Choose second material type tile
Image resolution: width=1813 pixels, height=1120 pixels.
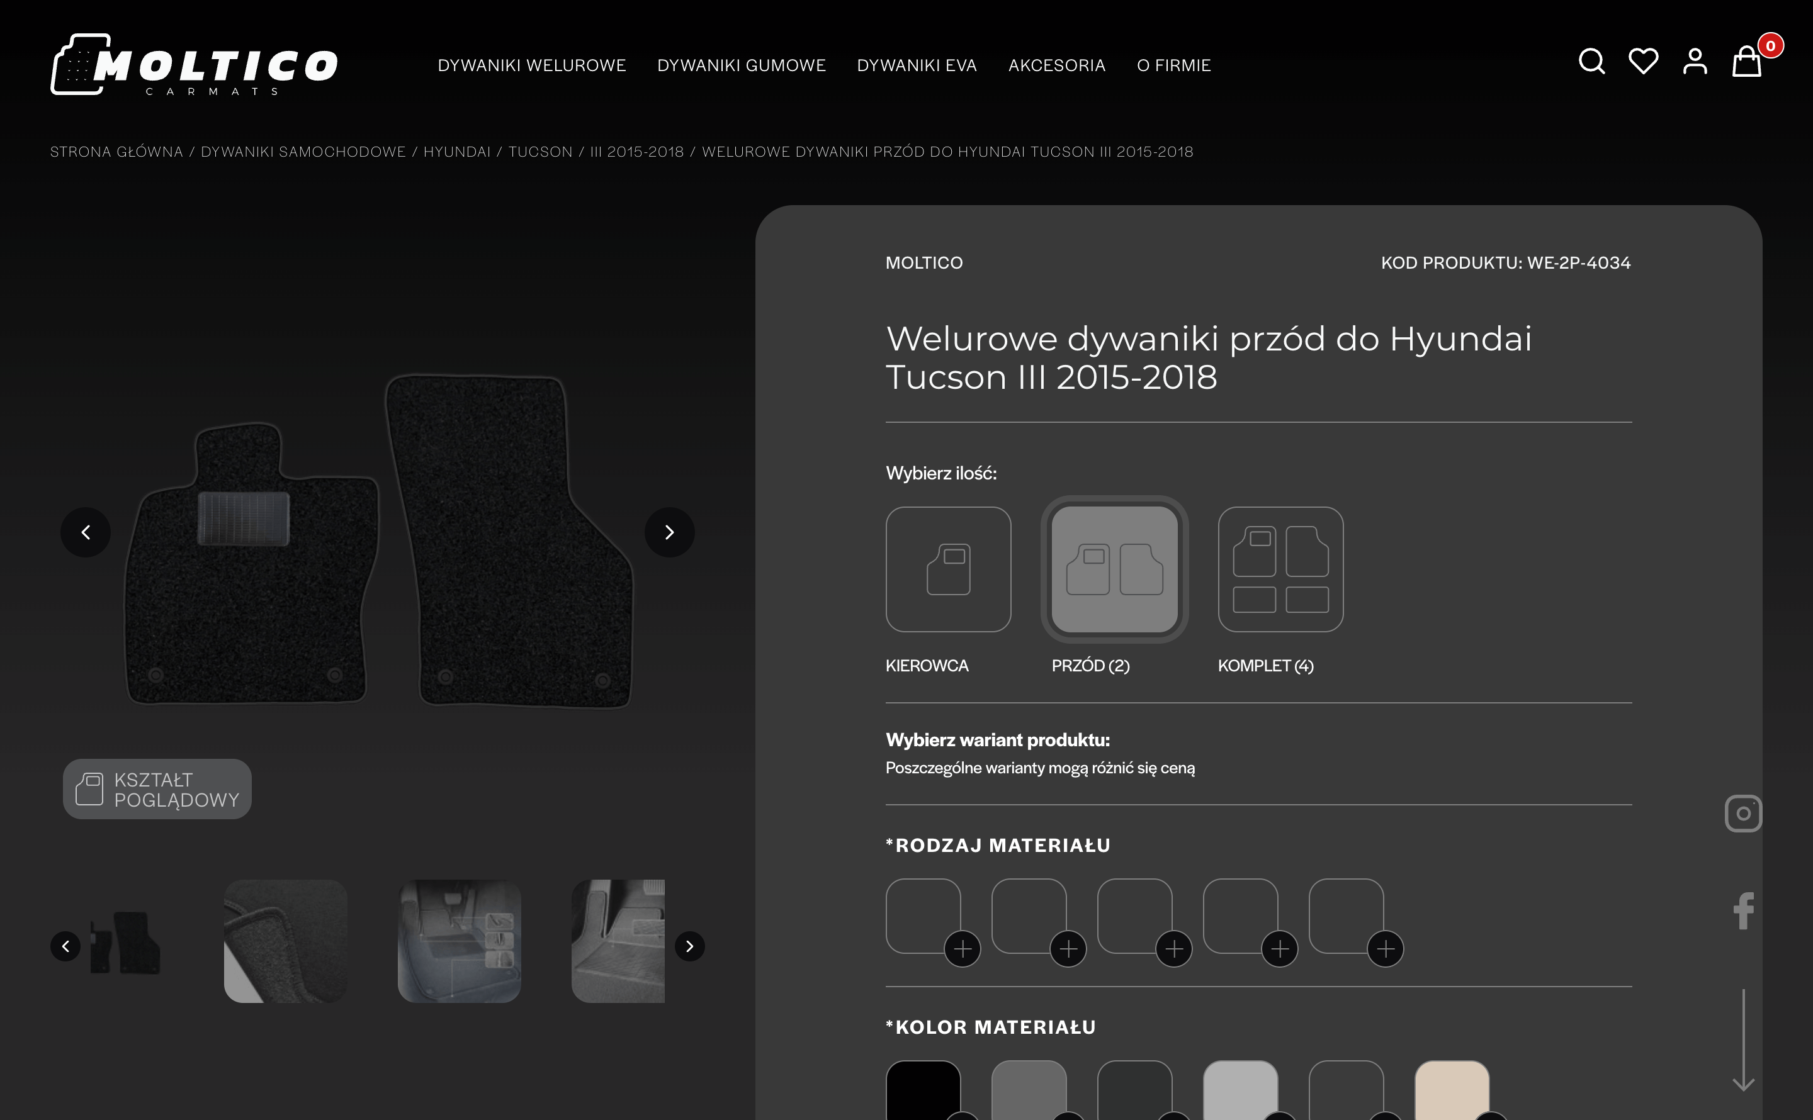tap(1029, 916)
